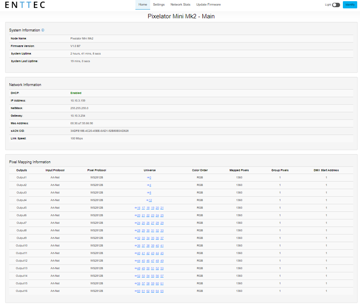Open universe 47 link in Output12 row

coord(153,261)
